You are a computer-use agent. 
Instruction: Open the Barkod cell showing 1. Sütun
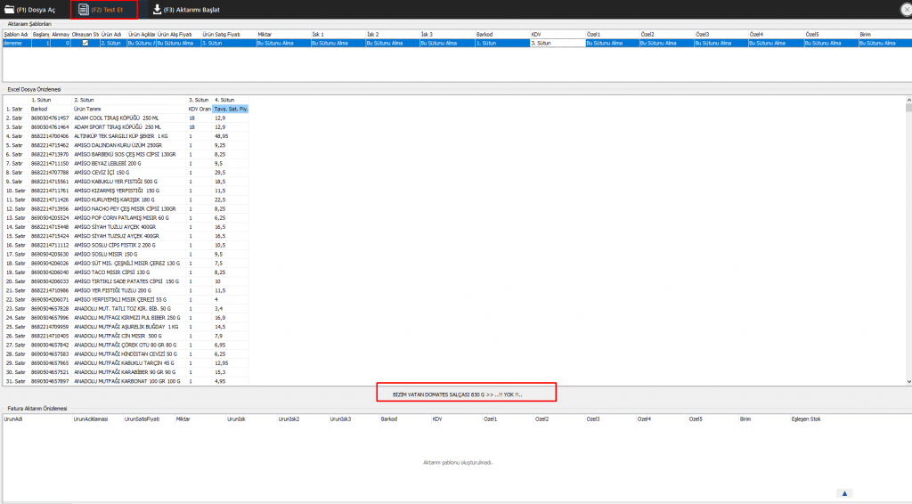point(502,43)
